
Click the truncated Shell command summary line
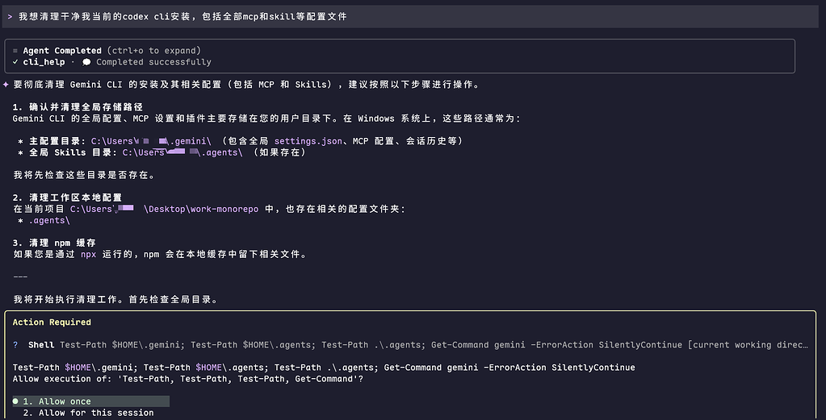tap(434, 345)
